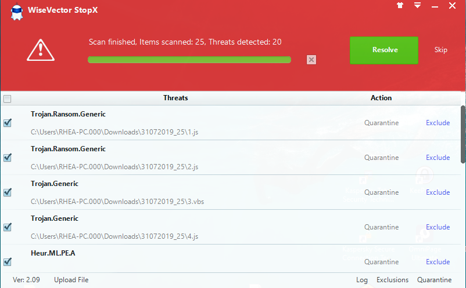Click the scan finished status text
The image size is (466, 288).
click(x=185, y=42)
